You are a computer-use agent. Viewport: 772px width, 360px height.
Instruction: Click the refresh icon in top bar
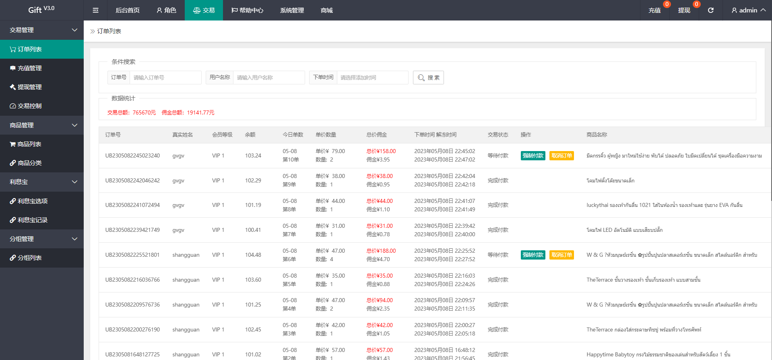point(710,10)
